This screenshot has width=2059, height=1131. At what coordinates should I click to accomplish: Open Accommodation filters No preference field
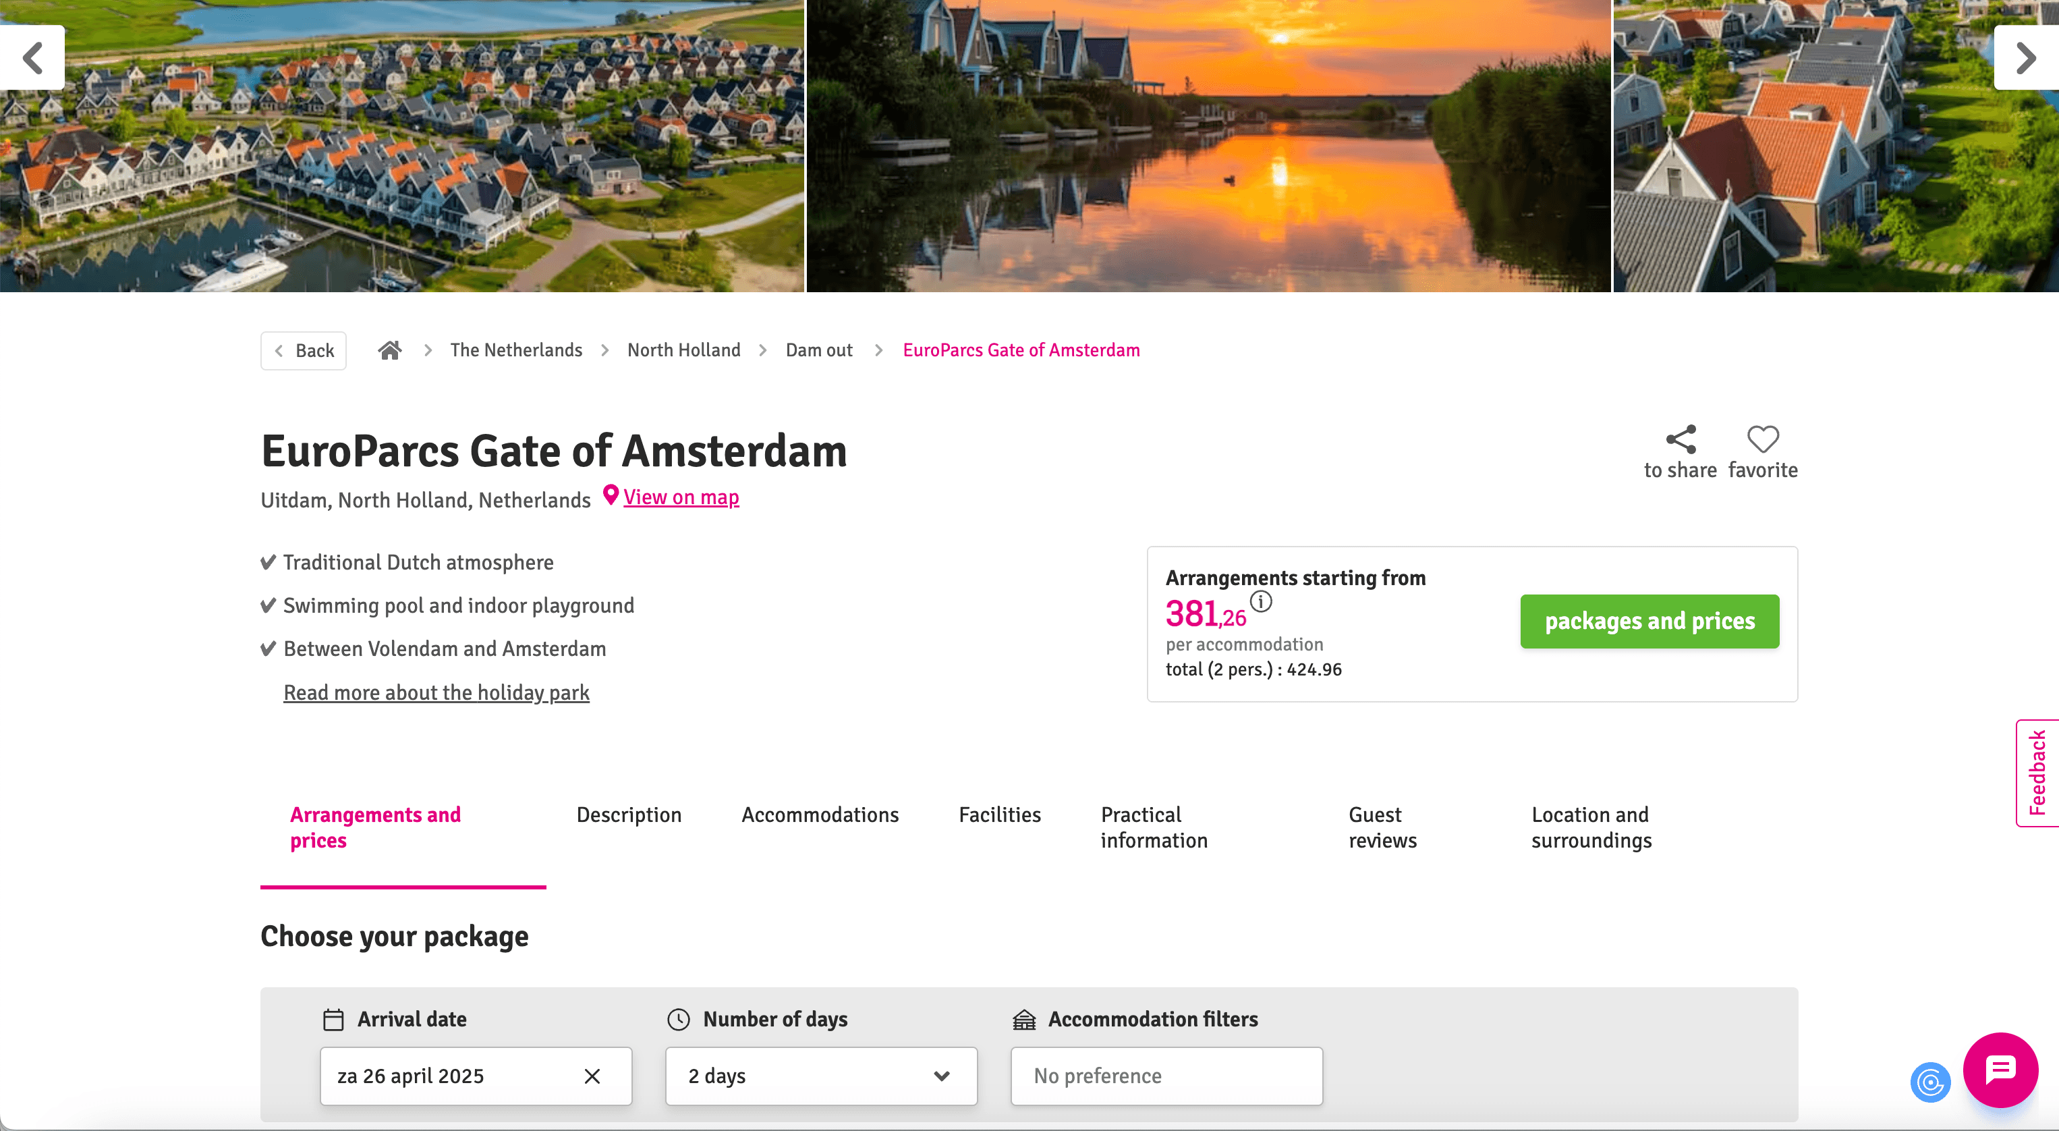[x=1166, y=1076]
